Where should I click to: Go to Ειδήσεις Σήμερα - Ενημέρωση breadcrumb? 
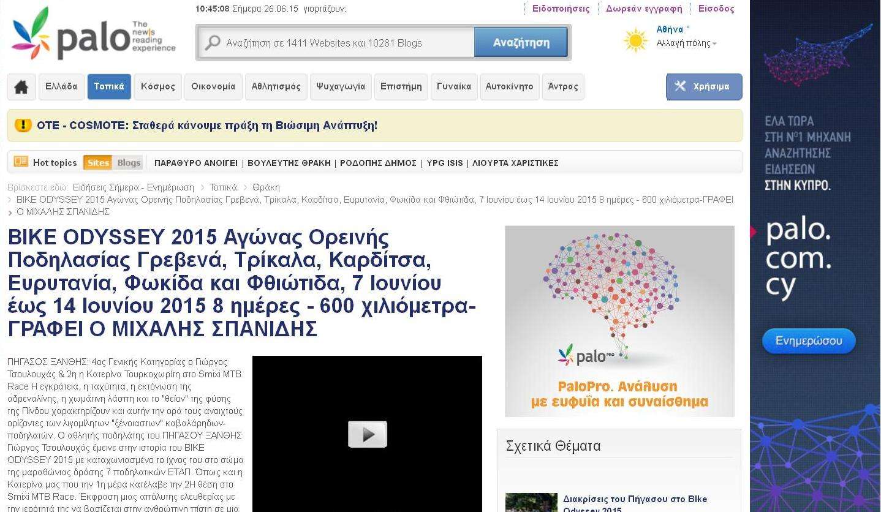point(133,187)
